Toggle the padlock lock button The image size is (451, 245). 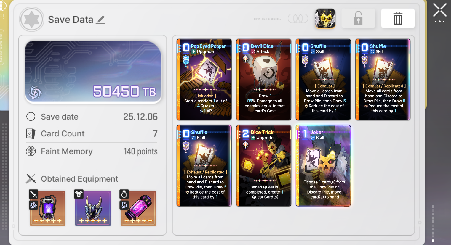coord(358,18)
